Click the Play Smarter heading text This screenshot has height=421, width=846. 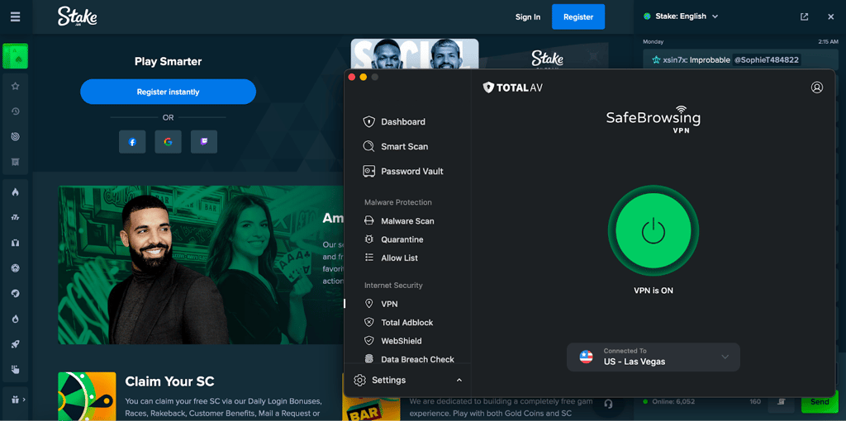168,61
